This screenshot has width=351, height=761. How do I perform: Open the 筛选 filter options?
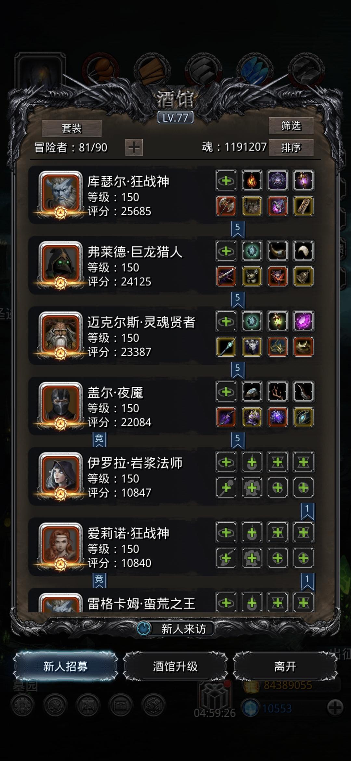pyautogui.click(x=291, y=126)
